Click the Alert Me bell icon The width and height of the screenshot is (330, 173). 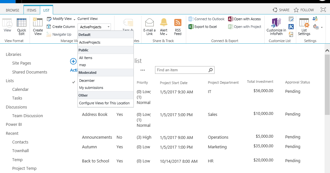point(163,22)
